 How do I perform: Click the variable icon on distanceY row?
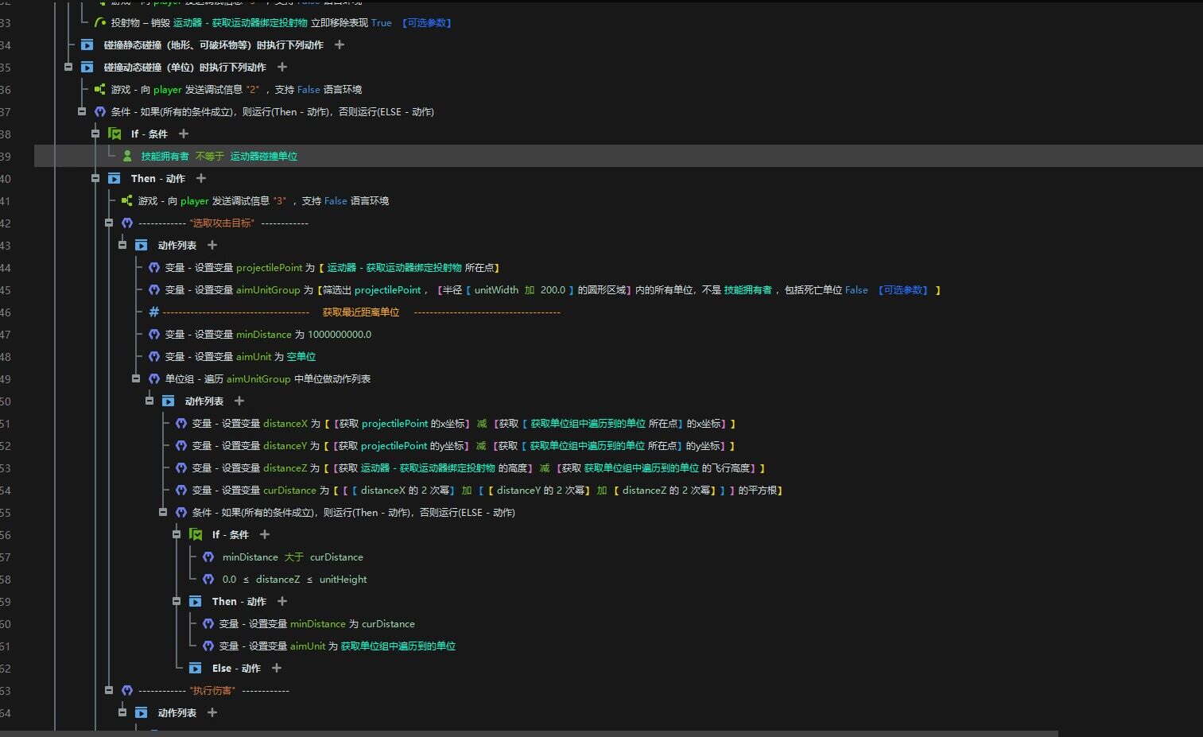tap(181, 445)
